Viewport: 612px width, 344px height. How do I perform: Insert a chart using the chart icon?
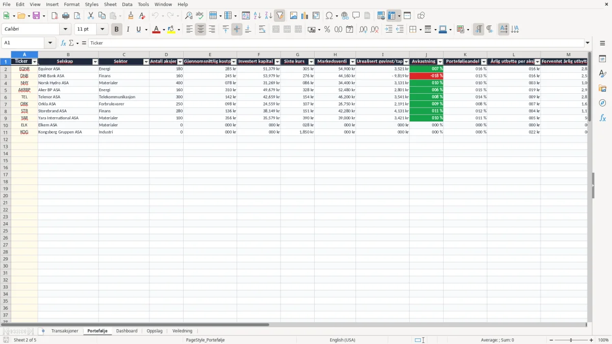coord(304,16)
